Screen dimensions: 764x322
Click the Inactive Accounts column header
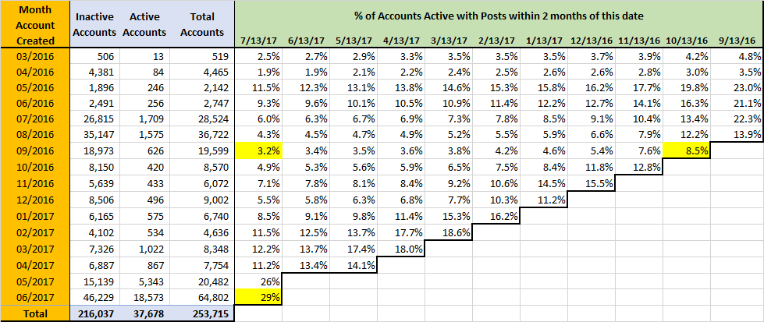click(95, 24)
